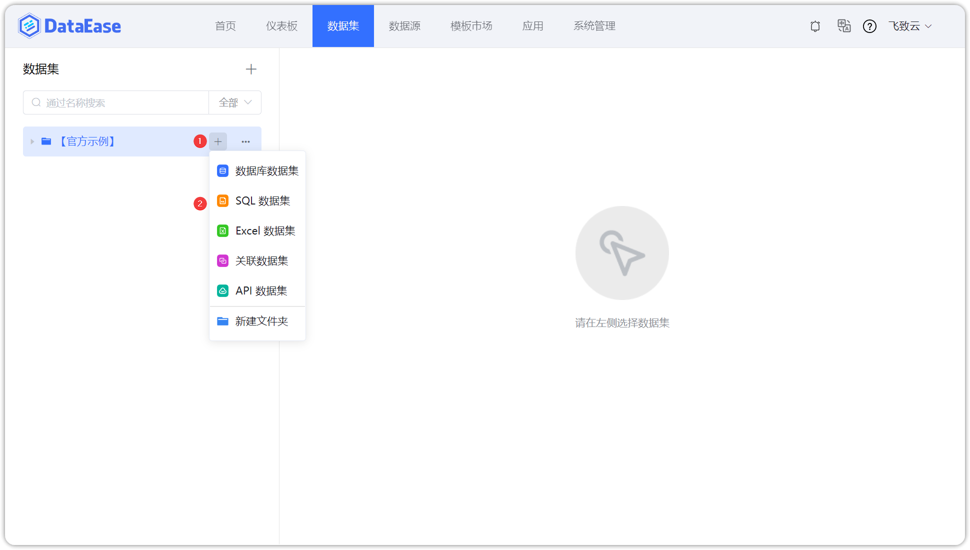Click the more options ellipsis beside 【官方示例】
This screenshot has width=970, height=550.
[x=245, y=141]
